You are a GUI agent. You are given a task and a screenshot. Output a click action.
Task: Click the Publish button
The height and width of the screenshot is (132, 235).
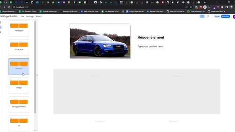pyautogui.click(x=225, y=16)
